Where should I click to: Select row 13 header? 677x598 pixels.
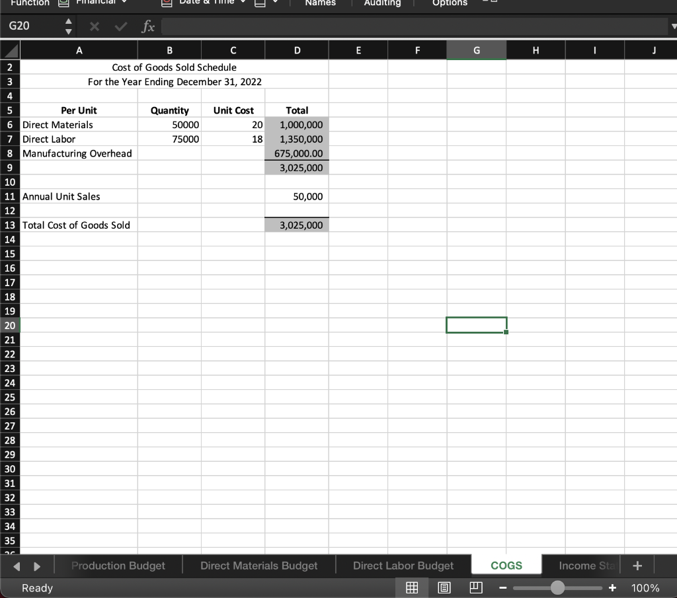(10, 225)
